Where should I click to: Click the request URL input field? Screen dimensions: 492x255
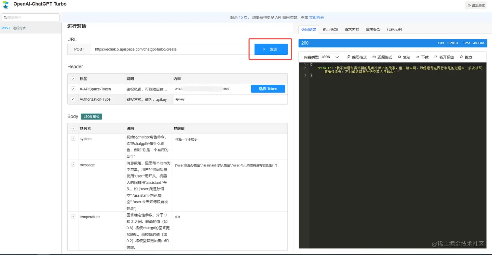172,49
